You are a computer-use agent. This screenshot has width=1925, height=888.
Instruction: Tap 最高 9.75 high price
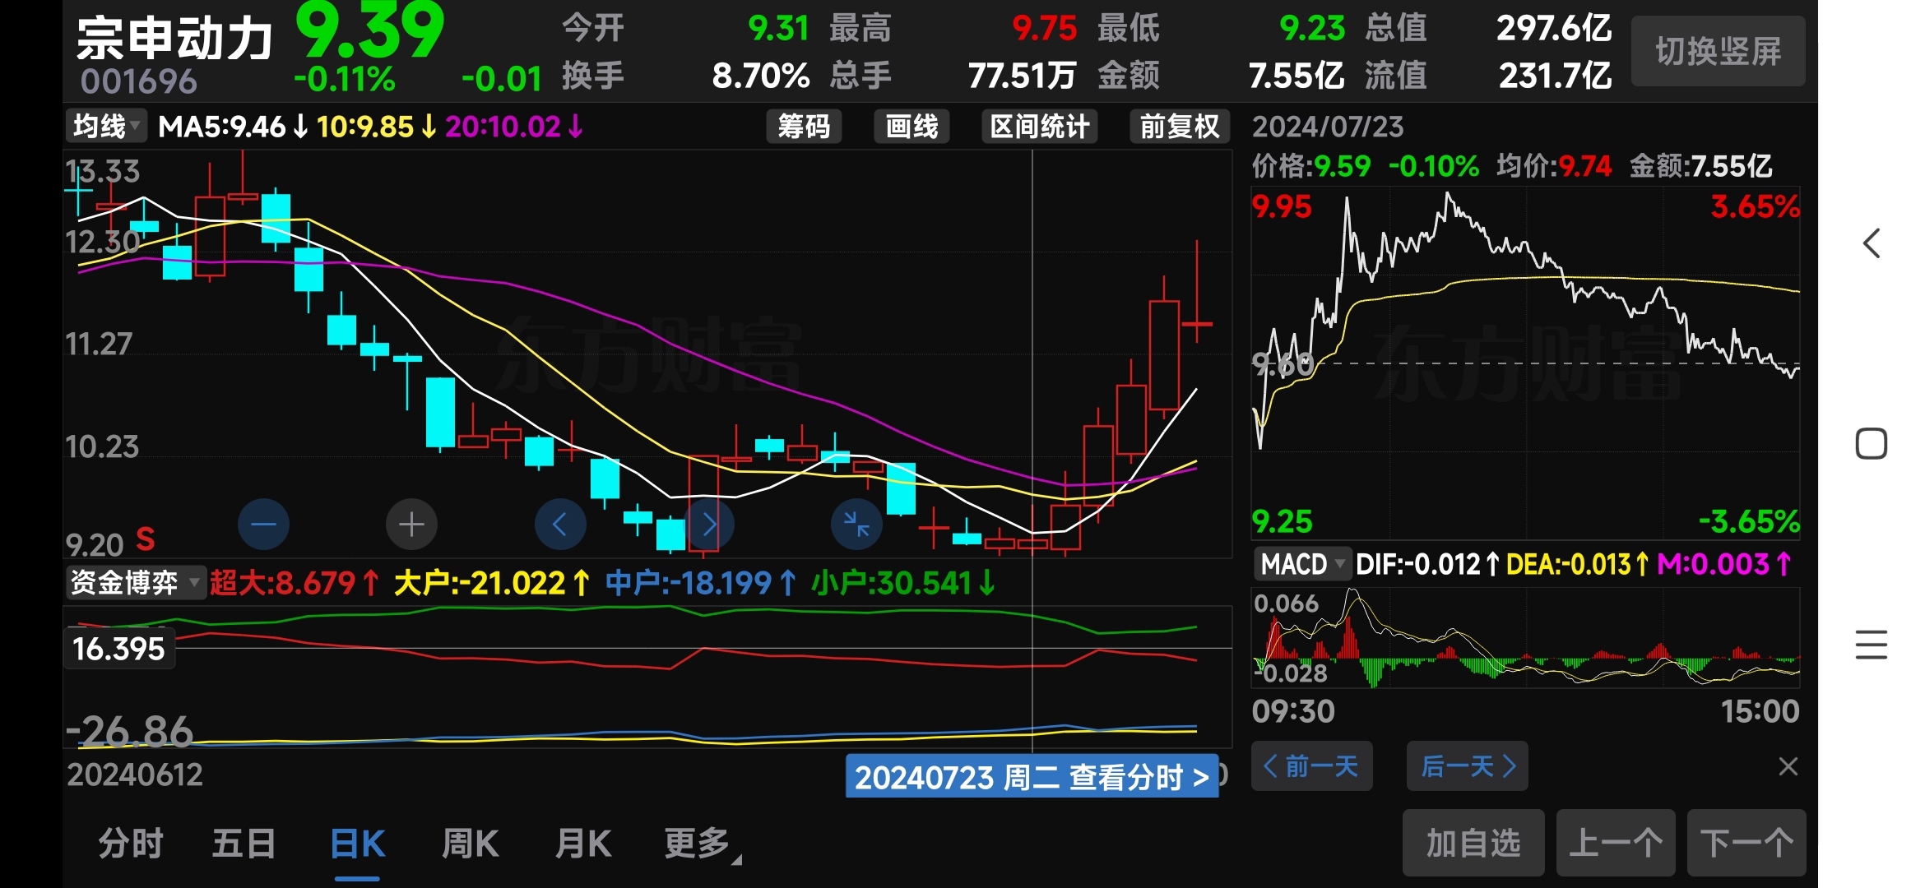pos(953,29)
